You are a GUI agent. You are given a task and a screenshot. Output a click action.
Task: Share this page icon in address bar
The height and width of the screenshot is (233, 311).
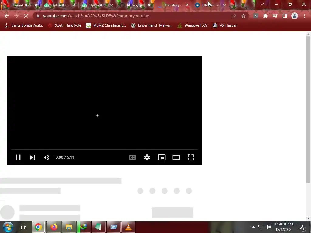tap(234, 16)
